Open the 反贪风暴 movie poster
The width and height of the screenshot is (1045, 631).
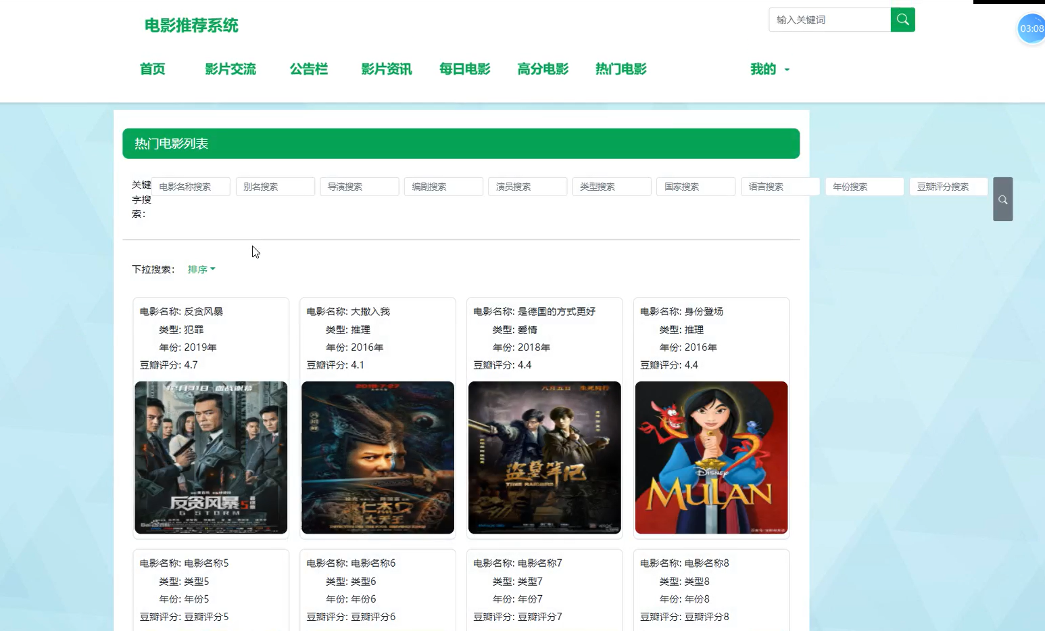[211, 458]
